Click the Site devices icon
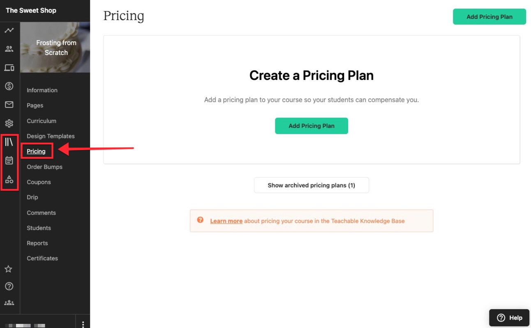531x328 pixels. tap(9, 68)
